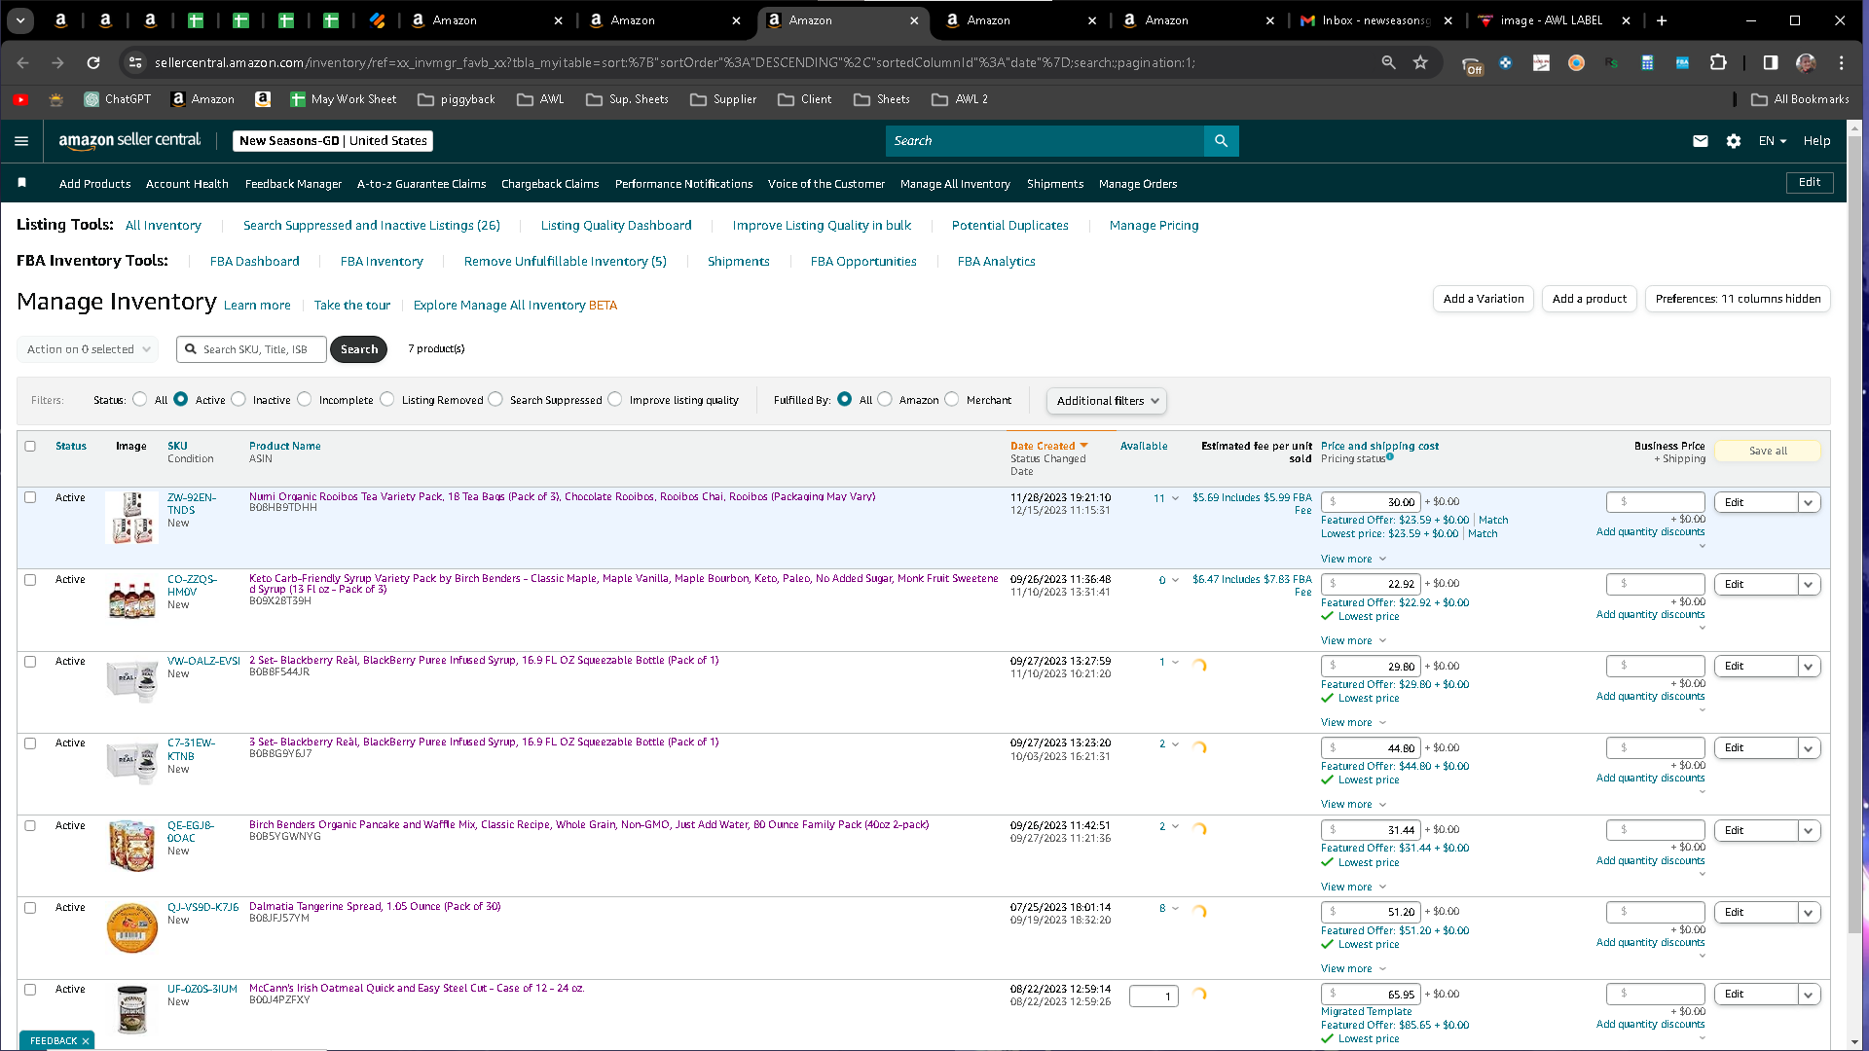Open All Bookmarks folder
The height and width of the screenshot is (1051, 1869).
[x=1800, y=99]
